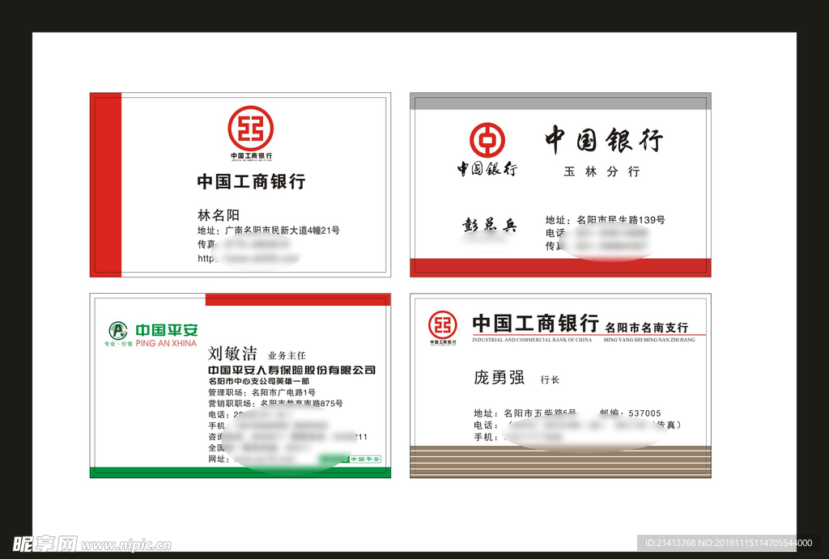829x559 pixels.
Task: Click the name 林名阳 on the ICBC card
Action: (219, 215)
